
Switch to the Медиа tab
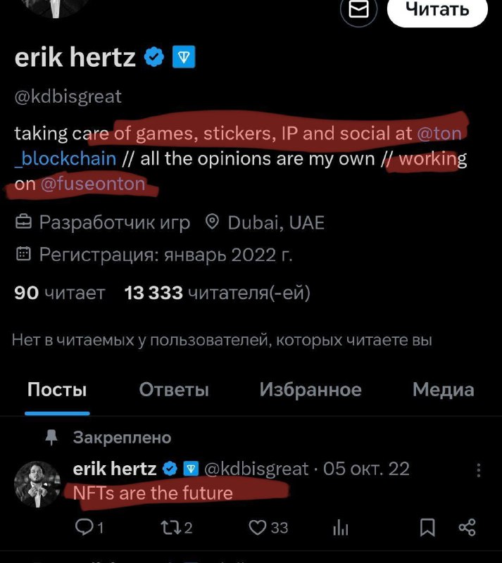pos(443,390)
